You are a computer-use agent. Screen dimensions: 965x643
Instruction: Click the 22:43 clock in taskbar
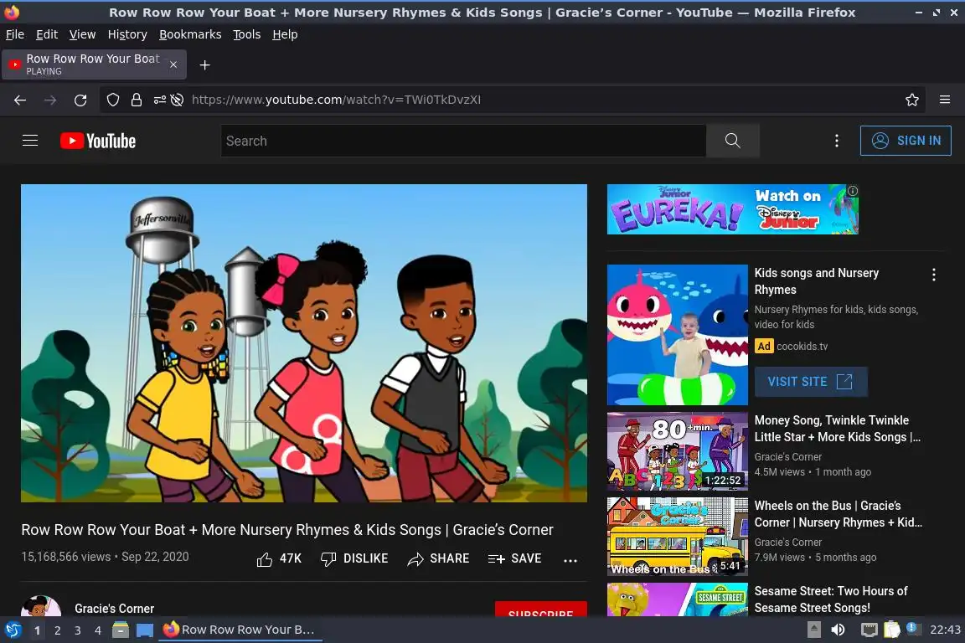[x=945, y=630]
